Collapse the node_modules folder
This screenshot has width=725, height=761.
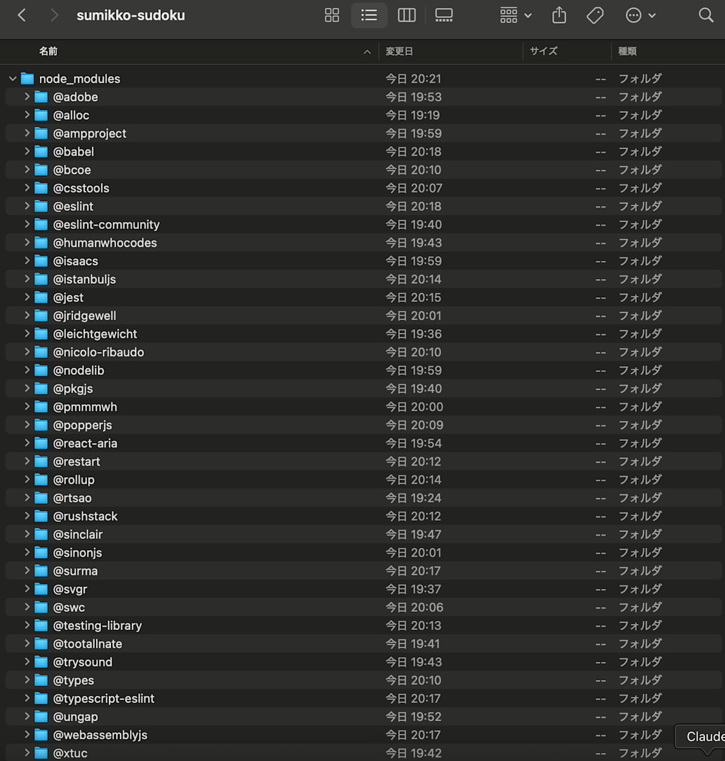pyautogui.click(x=13, y=79)
